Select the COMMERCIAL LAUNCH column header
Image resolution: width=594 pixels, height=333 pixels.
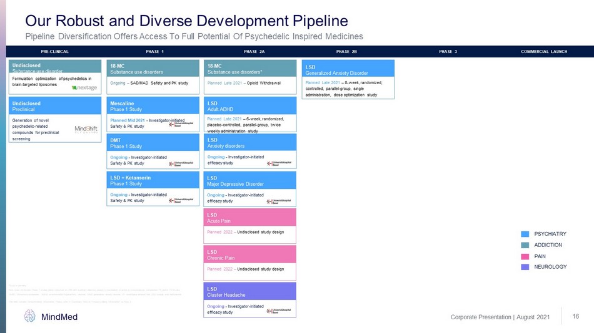click(543, 51)
